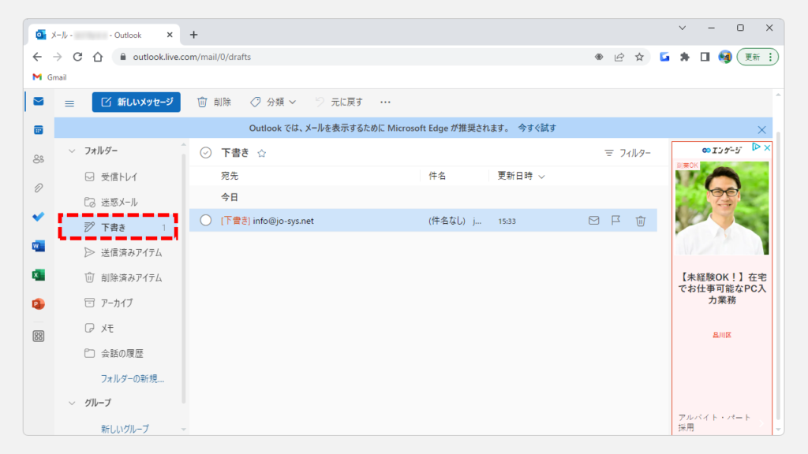Screen dimensions: 808x454
Task: Click the 今すぐ試す link in banner
Action: point(537,128)
